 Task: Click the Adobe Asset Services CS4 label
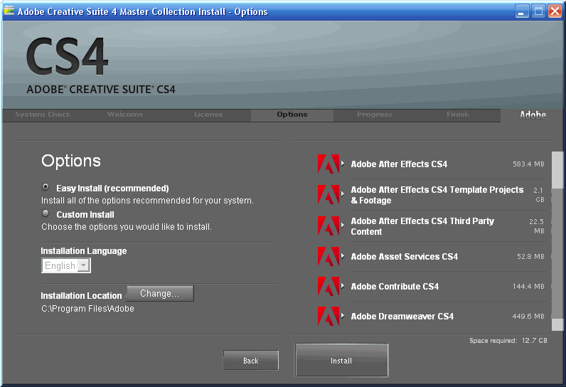pyautogui.click(x=405, y=257)
